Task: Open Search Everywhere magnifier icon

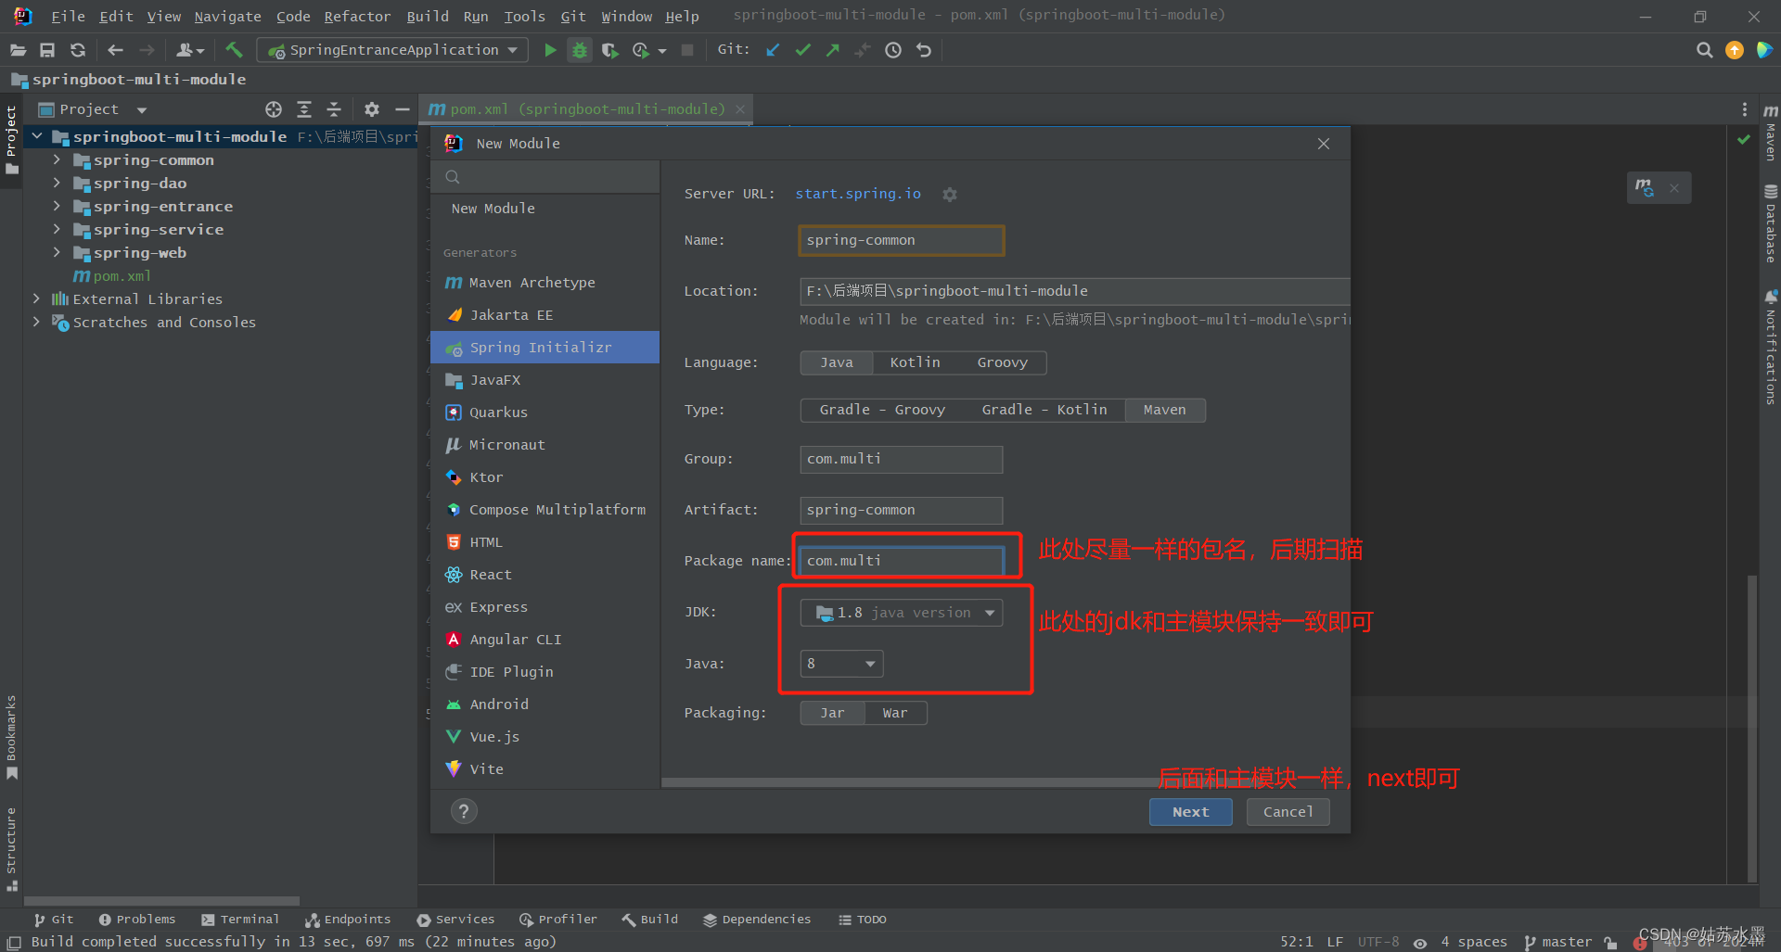Action: pyautogui.click(x=1704, y=50)
